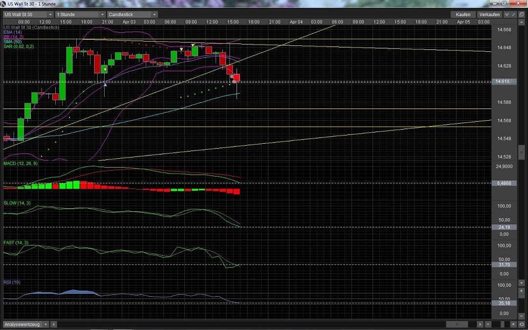Click the SLOW value tag 24,19
Image resolution: width=528 pixels, height=330 pixels.
(x=504, y=227)
